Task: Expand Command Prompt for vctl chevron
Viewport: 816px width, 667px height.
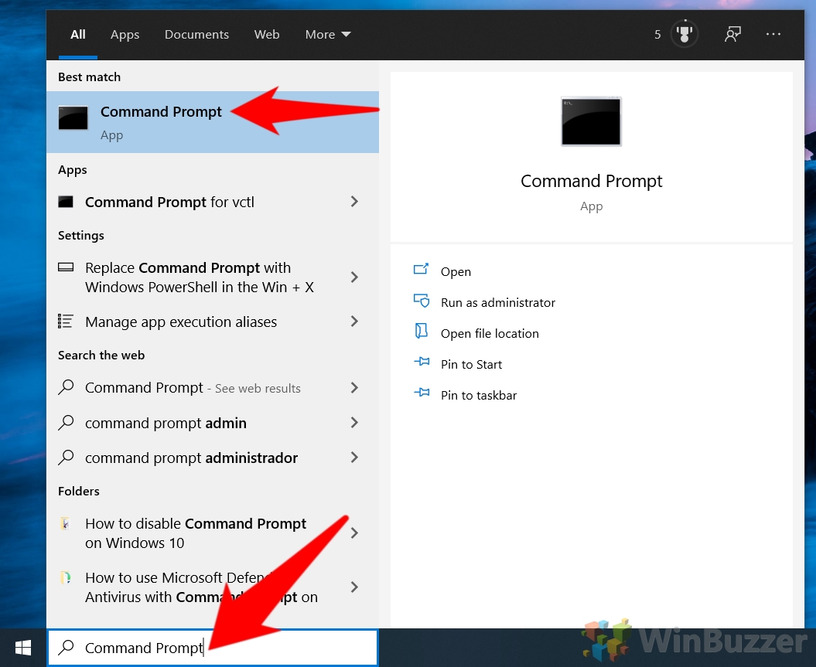Action: pyautogui.click(x=353, y=202)
